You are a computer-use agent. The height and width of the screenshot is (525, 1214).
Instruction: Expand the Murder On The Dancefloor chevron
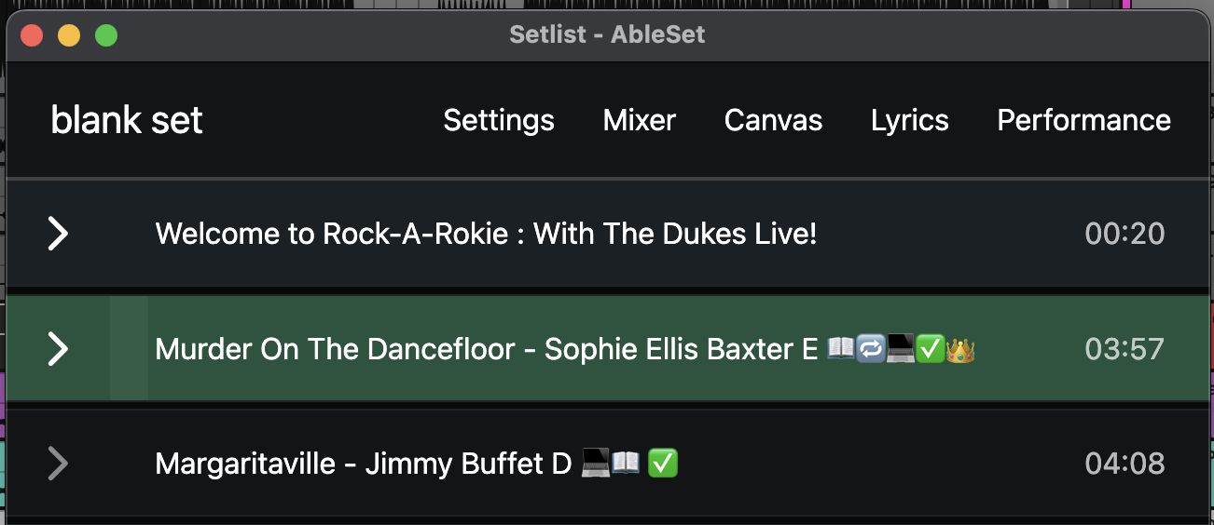coord(58,349)
